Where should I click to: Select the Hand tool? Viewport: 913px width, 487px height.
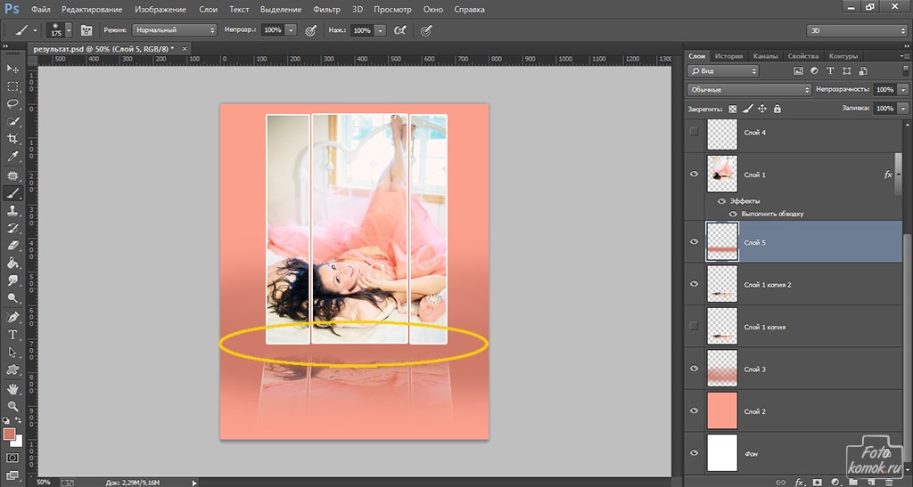pos(12,388)
